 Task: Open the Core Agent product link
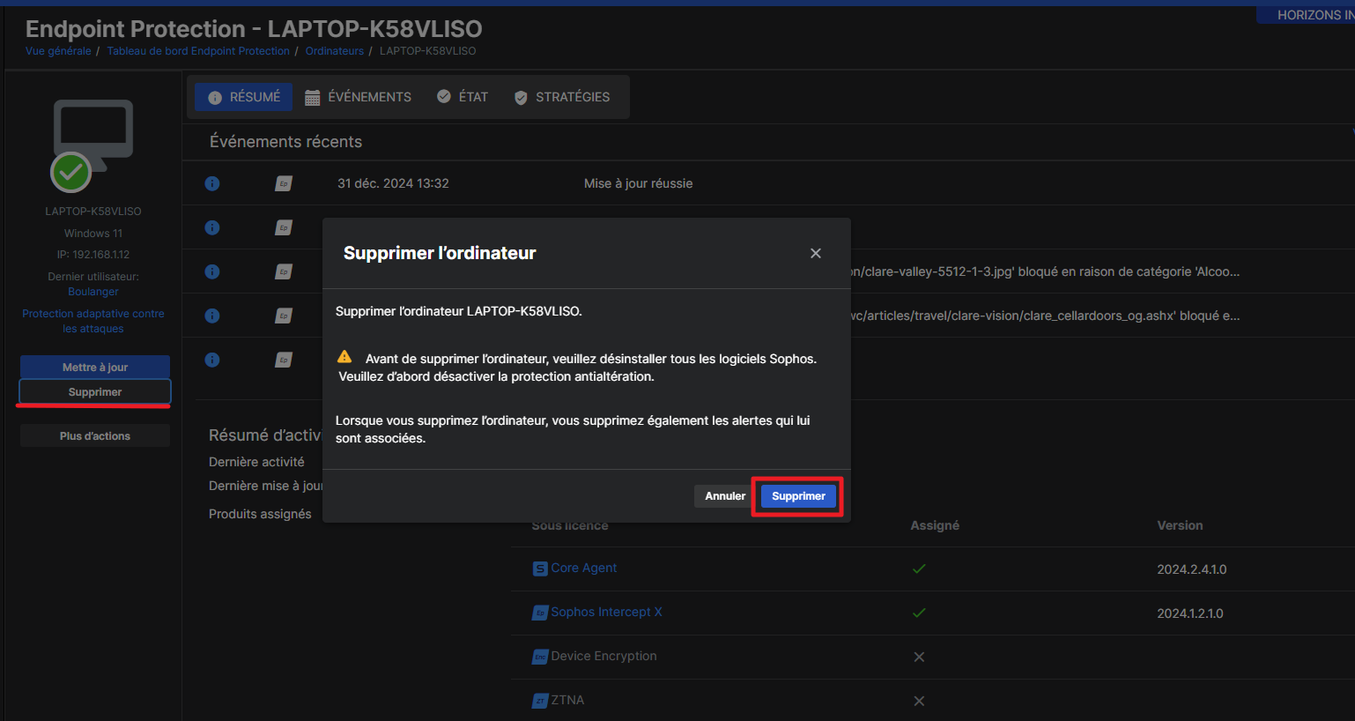pyautogui.click(x=583, y=568)
